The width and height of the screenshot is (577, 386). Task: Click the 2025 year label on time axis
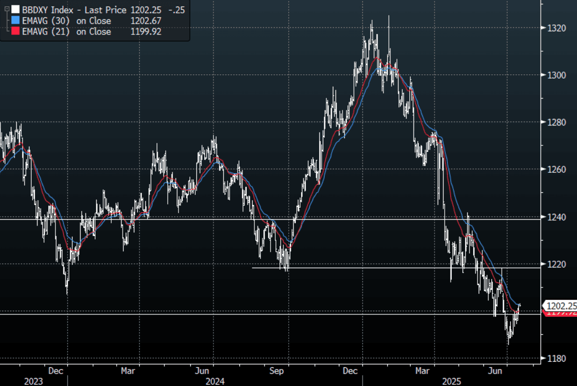[452, 381]
